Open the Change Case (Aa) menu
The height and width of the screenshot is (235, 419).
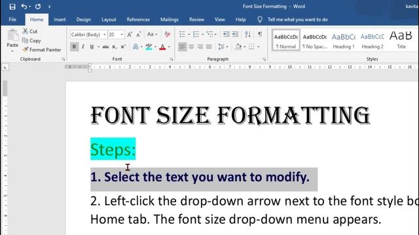(152, 34)
